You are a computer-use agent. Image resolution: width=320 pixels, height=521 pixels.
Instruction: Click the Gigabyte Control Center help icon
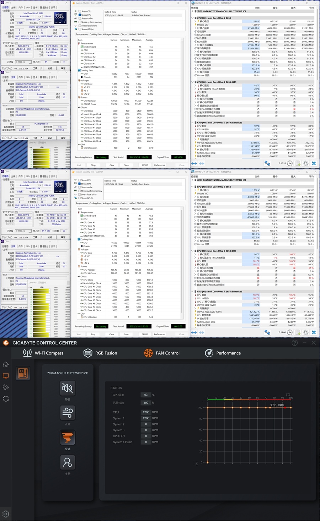click(295, 343)
